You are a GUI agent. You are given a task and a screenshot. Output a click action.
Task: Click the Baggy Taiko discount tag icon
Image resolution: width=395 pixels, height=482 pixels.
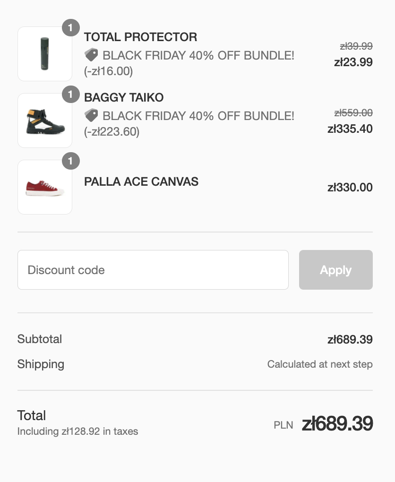pos(91,116)
